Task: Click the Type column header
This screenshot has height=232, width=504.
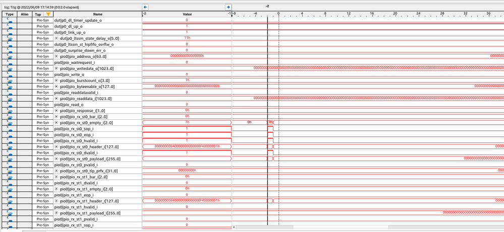Action: (x=10, y=14)
